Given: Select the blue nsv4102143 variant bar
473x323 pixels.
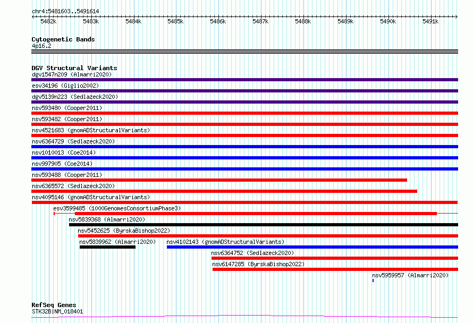Looking at the screenshot, I should (312, 247).
